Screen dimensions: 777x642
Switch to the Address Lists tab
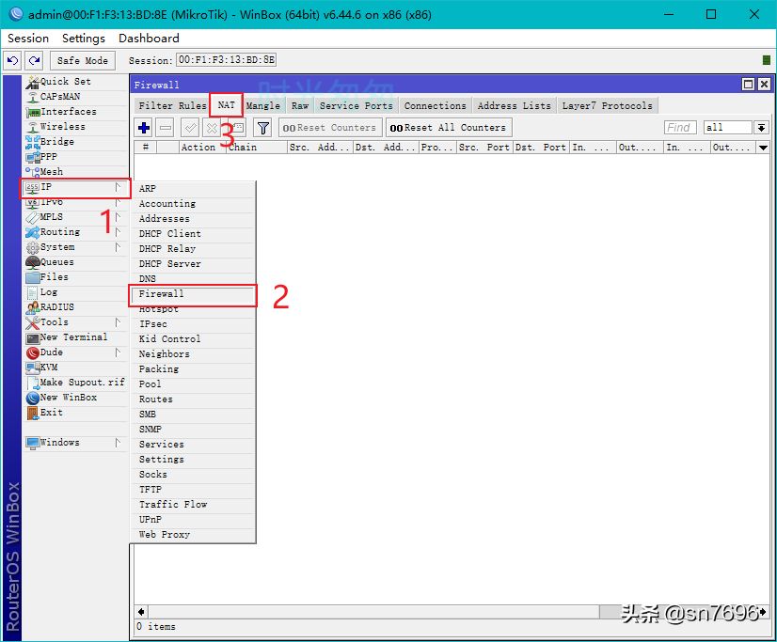pyautogui.click(x=514, y=105)
